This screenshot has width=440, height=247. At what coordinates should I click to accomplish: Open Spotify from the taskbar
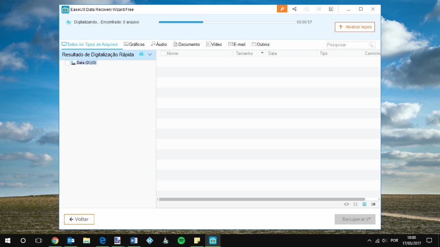pos(181,240)
